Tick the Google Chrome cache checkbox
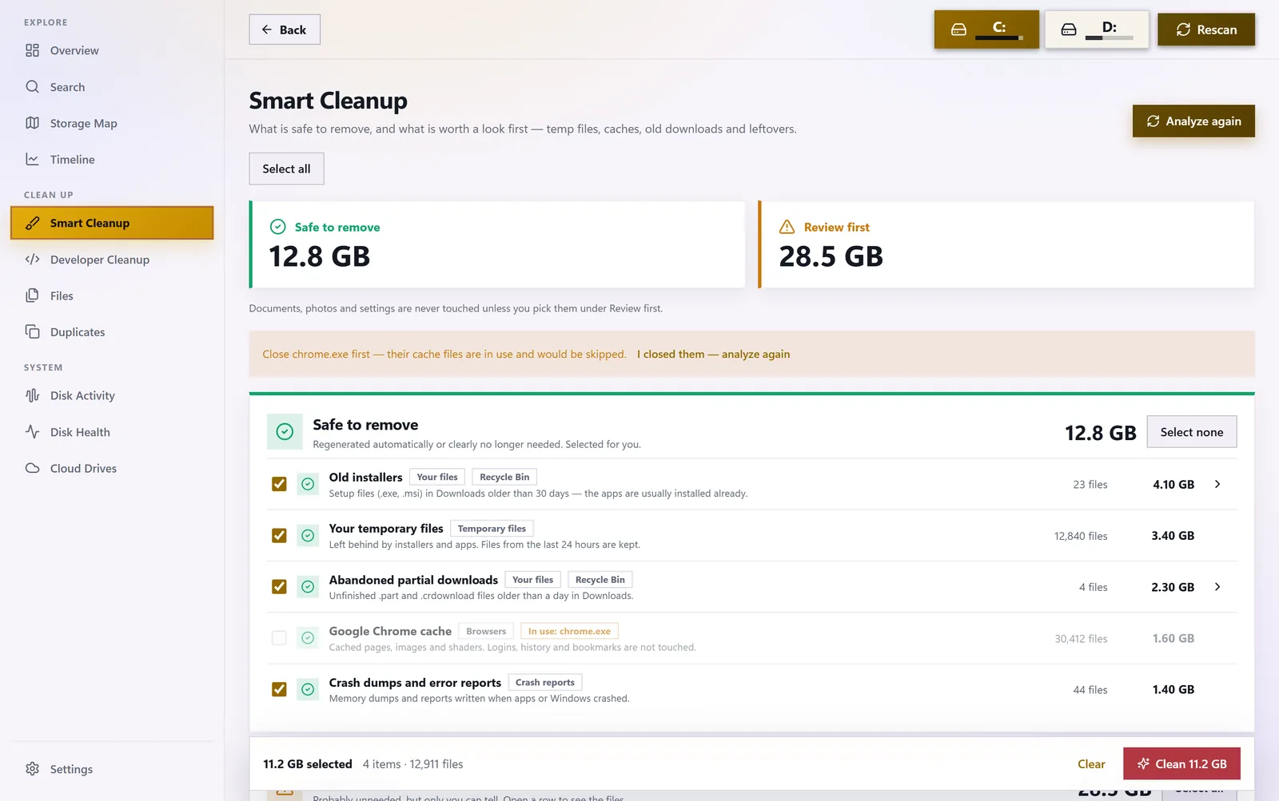1279x801 pixels. click(279, 638)
